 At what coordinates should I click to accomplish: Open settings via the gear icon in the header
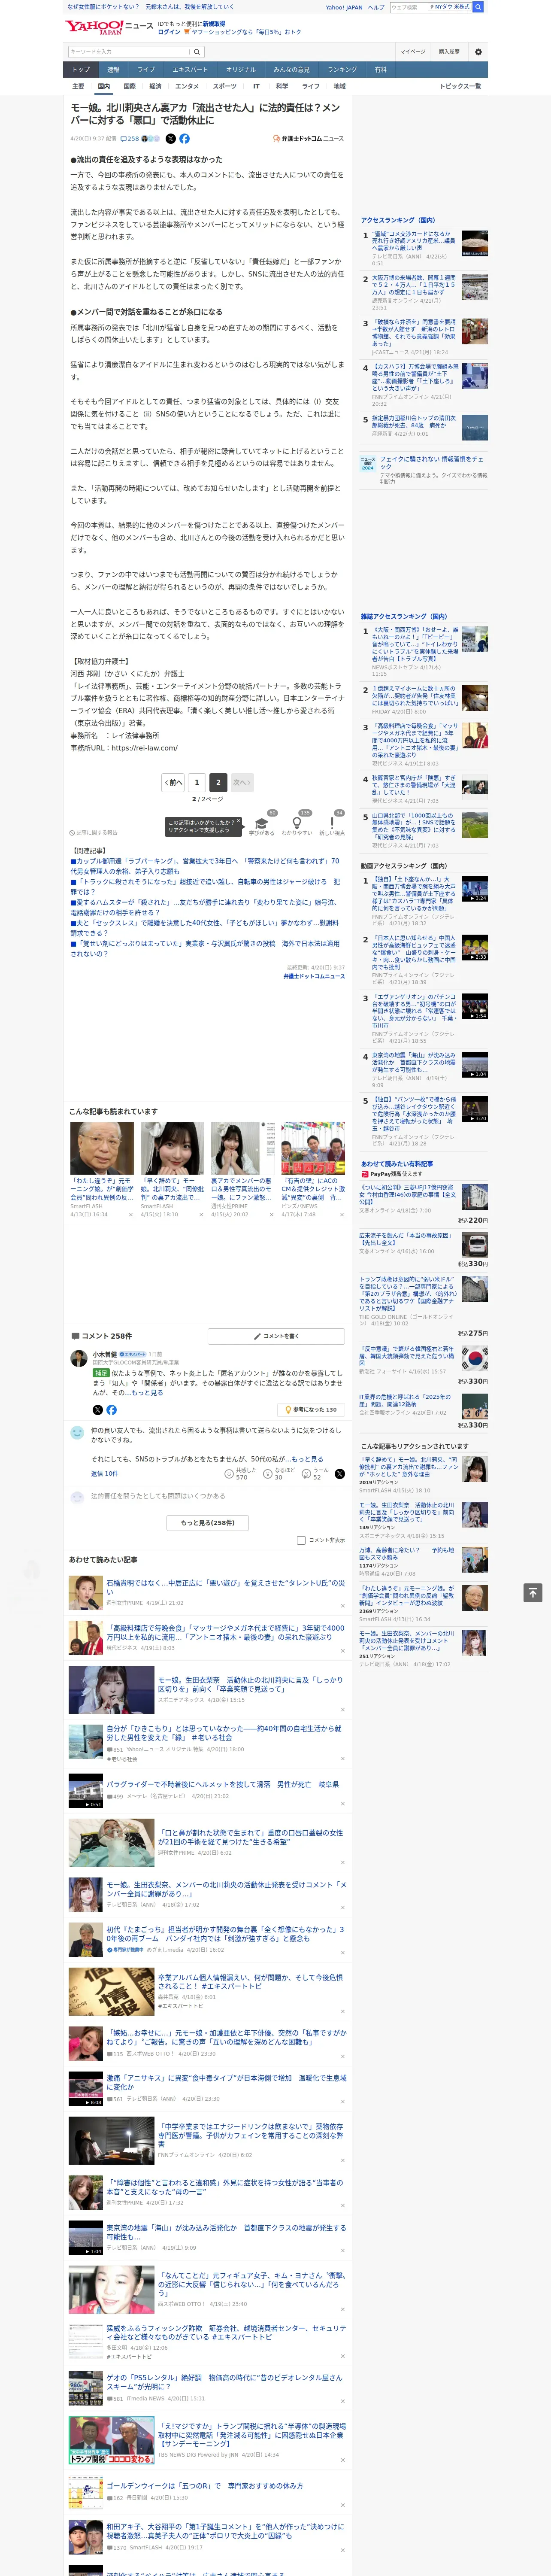477,52
